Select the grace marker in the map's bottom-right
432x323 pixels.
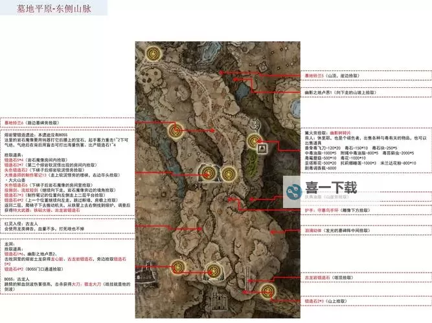pyautogui.click(x=268, y=292)
